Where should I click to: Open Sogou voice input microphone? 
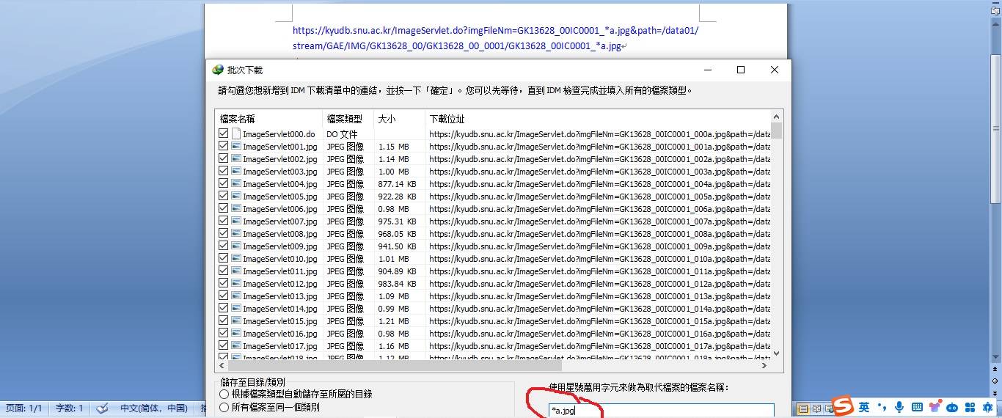coord(899,407)
